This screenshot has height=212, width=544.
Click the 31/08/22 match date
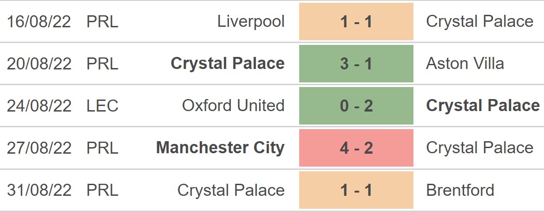click(39, 190)
